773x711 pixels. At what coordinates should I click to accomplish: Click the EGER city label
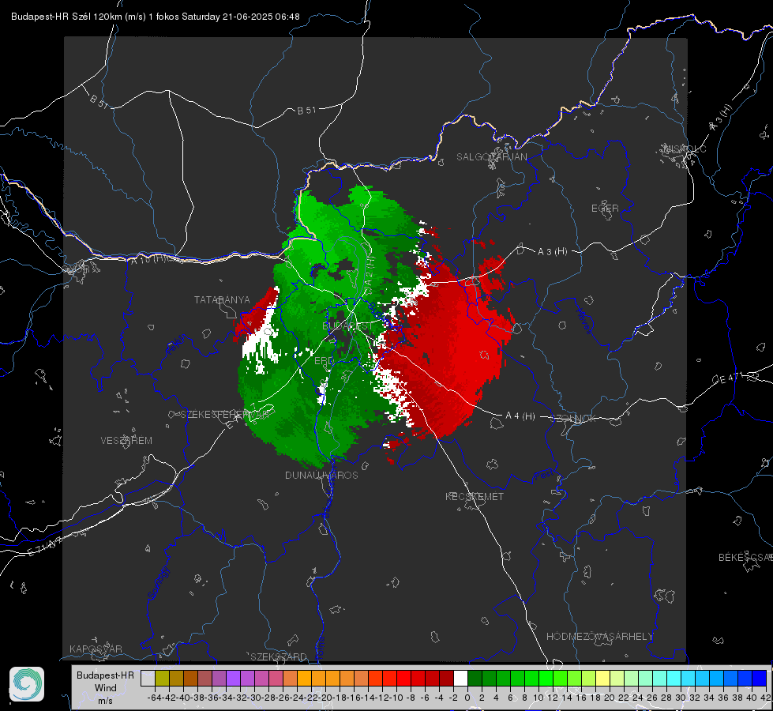tap(605, 209)
